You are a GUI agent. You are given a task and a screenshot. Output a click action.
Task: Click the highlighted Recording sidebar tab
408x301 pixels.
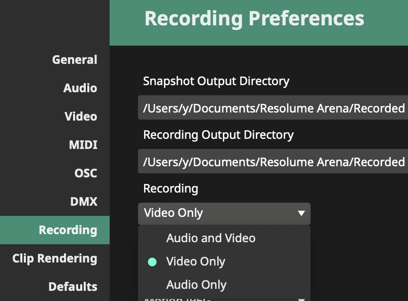pyautogui.click(x=67, y=230)
